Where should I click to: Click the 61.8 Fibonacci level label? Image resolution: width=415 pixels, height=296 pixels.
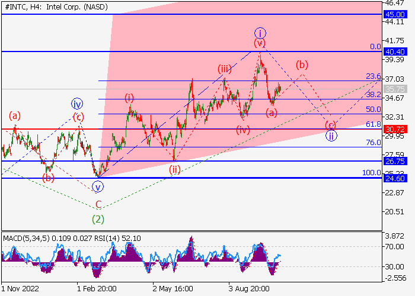pos(373,124)
